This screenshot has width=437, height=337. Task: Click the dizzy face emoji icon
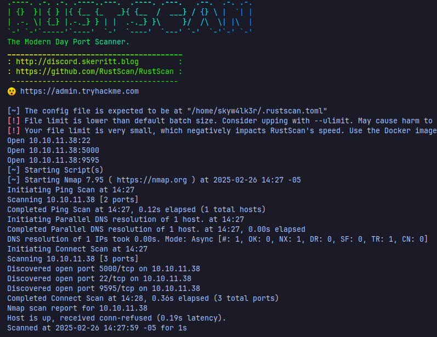[x=12, y=92]
